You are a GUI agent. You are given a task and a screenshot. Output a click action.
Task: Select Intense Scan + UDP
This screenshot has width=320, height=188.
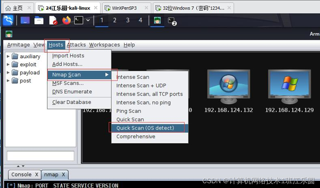[150, 86]
